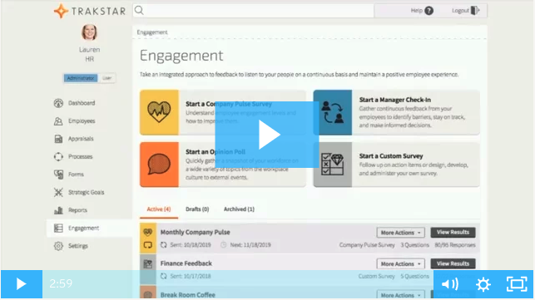Open the video settings gear icon
Image resolution: width=535 pixels, height=300 pixels.
click(x=483, y=284)
